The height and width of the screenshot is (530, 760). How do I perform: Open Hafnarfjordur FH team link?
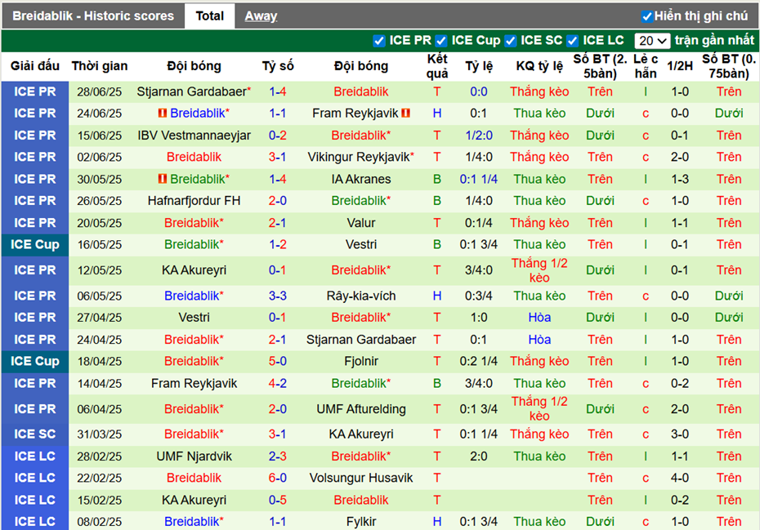(x=194, y=201)
